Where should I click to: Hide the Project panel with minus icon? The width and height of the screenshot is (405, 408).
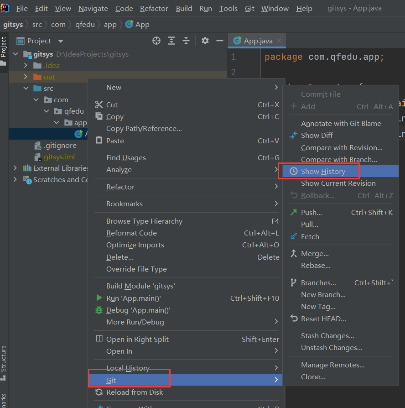click(220, 41)
